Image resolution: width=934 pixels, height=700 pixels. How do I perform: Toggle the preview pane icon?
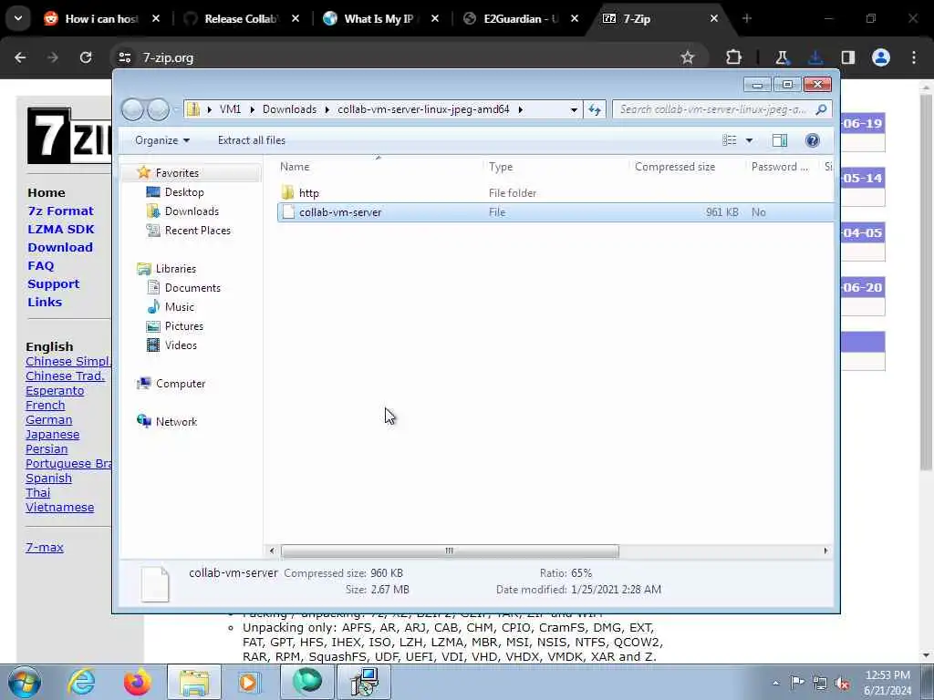coord(780,140)
